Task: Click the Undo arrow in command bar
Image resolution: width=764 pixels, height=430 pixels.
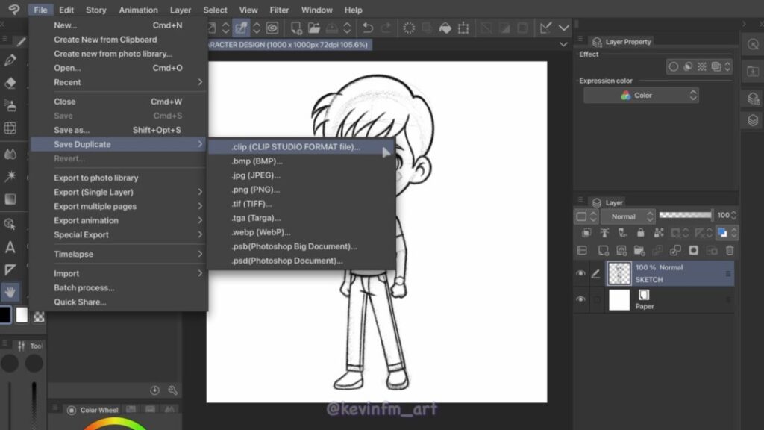Action: [x=367, y=28]
